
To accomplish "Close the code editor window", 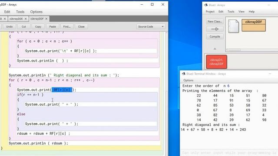I will point(163,4).
